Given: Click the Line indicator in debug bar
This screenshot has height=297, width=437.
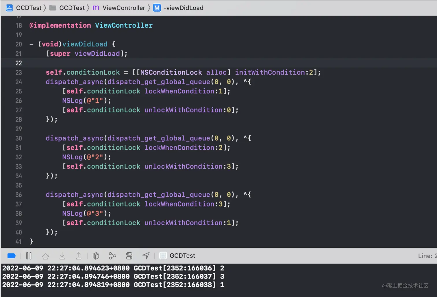Looking at the screenshot, I should 427,256.
